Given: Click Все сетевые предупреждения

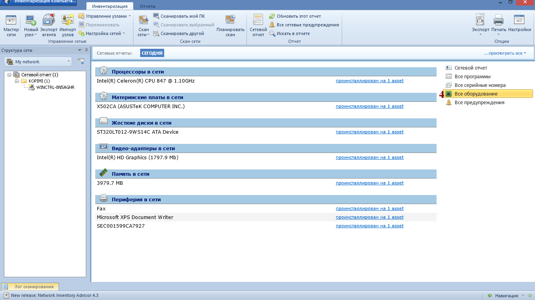Looking at the screenshot, I should click(x=304, y=25).
